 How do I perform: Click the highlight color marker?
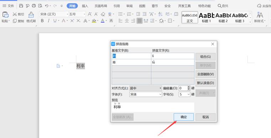94,21
